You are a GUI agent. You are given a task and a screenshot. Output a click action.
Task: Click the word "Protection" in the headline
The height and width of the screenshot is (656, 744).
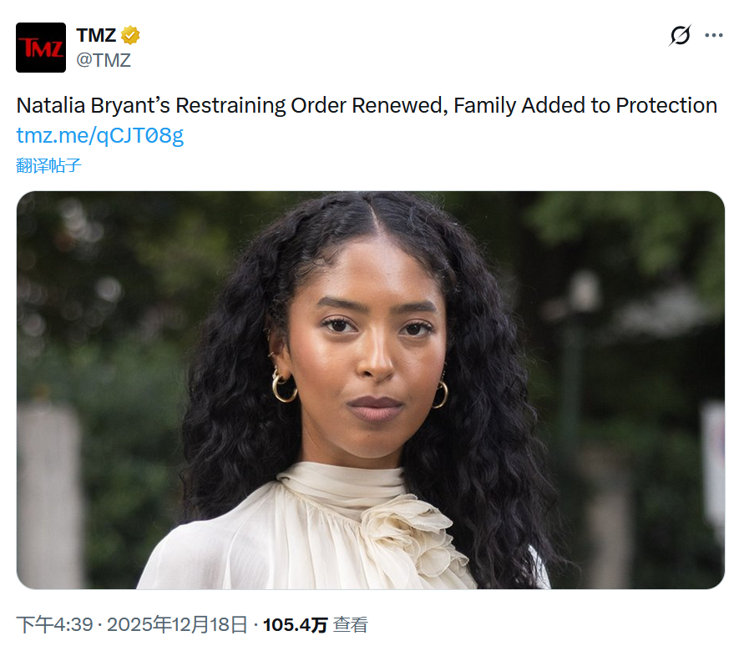point(666,105)
